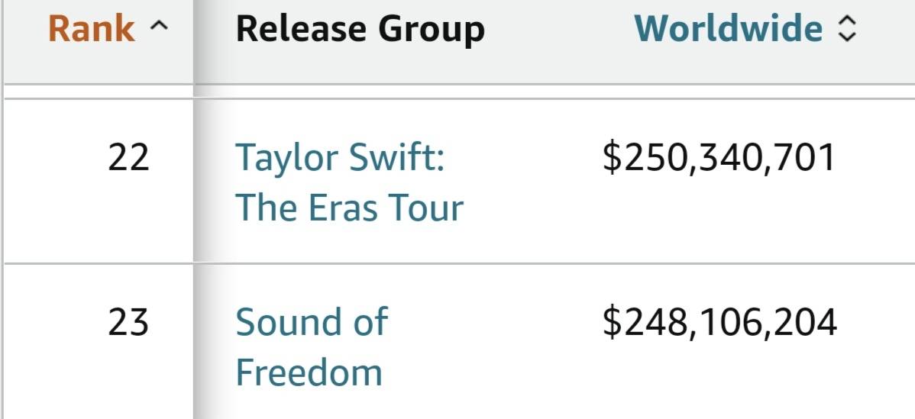The height and width of the screenshot is (419, 915).
Task: Click the Rank ascending sort caret
Action: 158,29
